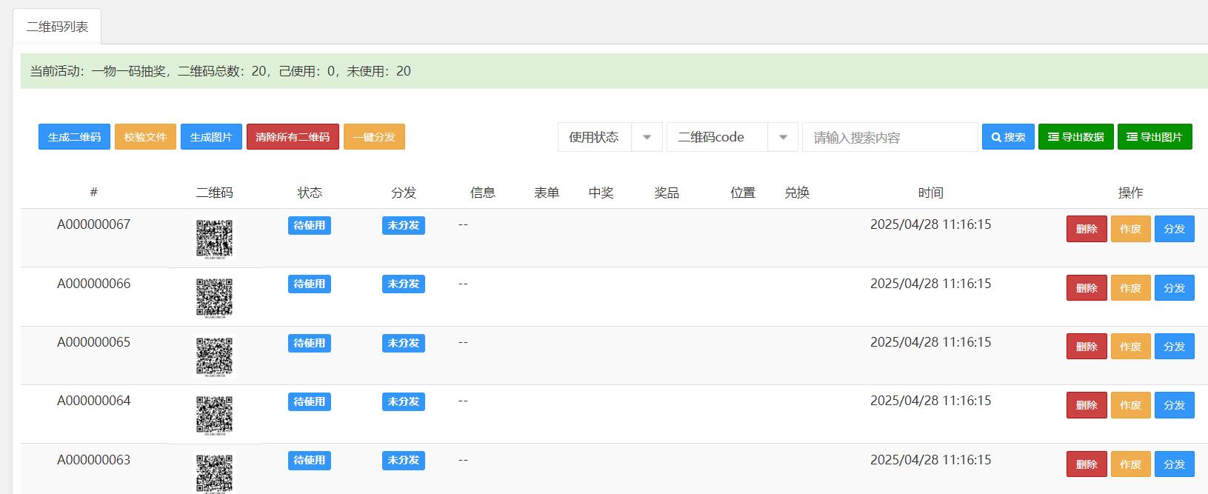1208x494 pixels.
Task: Open the 二维码列表 tab
Action: click(57, 27)
